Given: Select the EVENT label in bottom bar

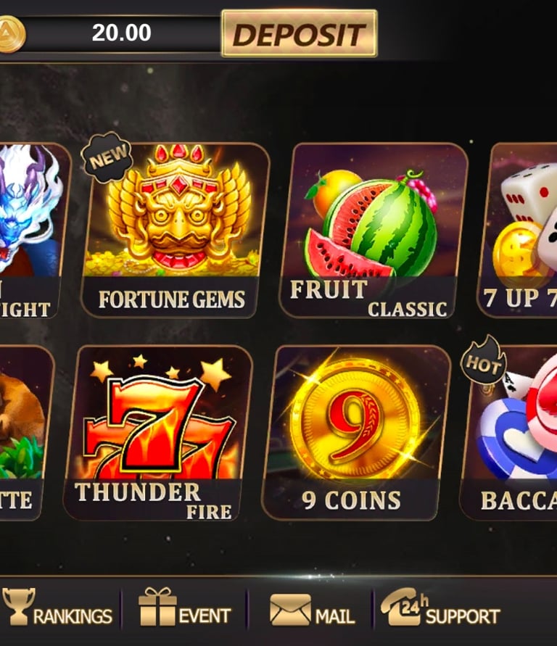Looking at the screenshot, I should (205, 617).
